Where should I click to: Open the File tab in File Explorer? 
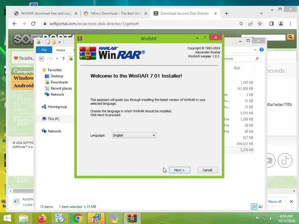tap(44, 50)
